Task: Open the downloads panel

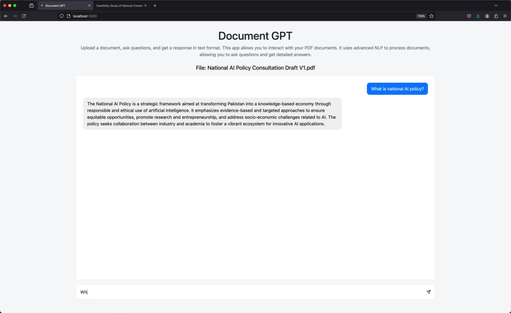Action: point(478,16)
